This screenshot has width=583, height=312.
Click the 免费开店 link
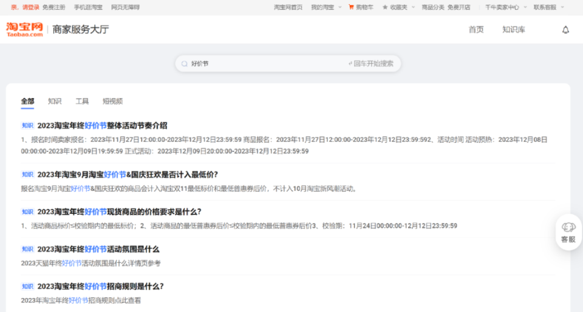459,7
